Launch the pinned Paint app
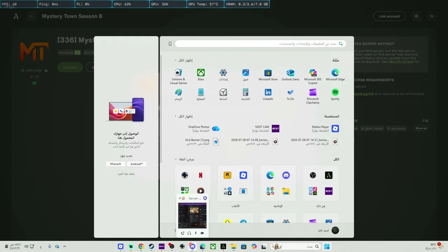The height and width of the screenshot is (252, 448). coord(178,94)
